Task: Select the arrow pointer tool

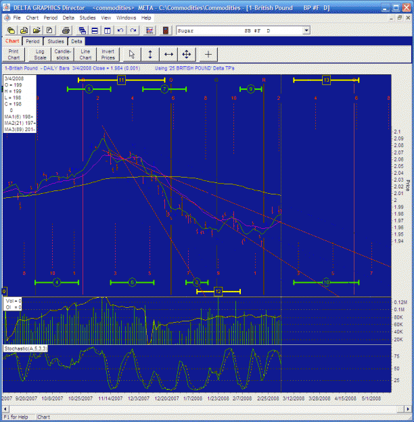Action: (x=132, y=55)
